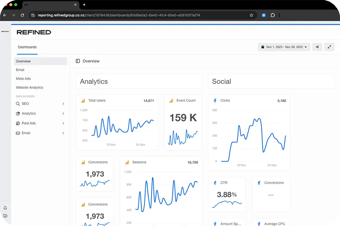Open notifications bell icon
Viewport: 340px width, 226px height.
[x=5, y=208]
